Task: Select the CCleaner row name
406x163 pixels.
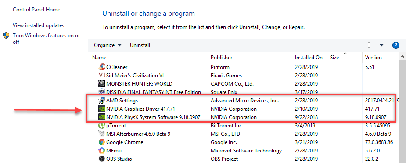Action: click(117, 67)
